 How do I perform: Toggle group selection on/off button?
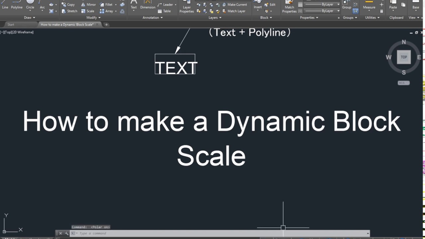356,11
